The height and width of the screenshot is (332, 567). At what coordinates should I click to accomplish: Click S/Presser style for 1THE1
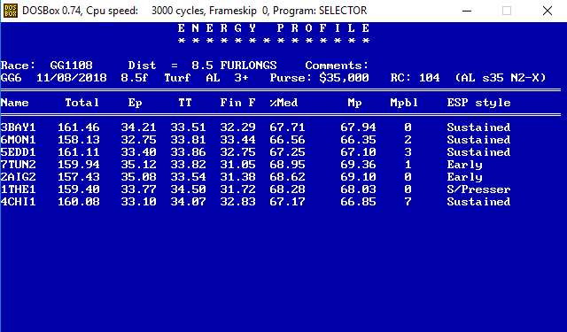click(x=478, y=189)
